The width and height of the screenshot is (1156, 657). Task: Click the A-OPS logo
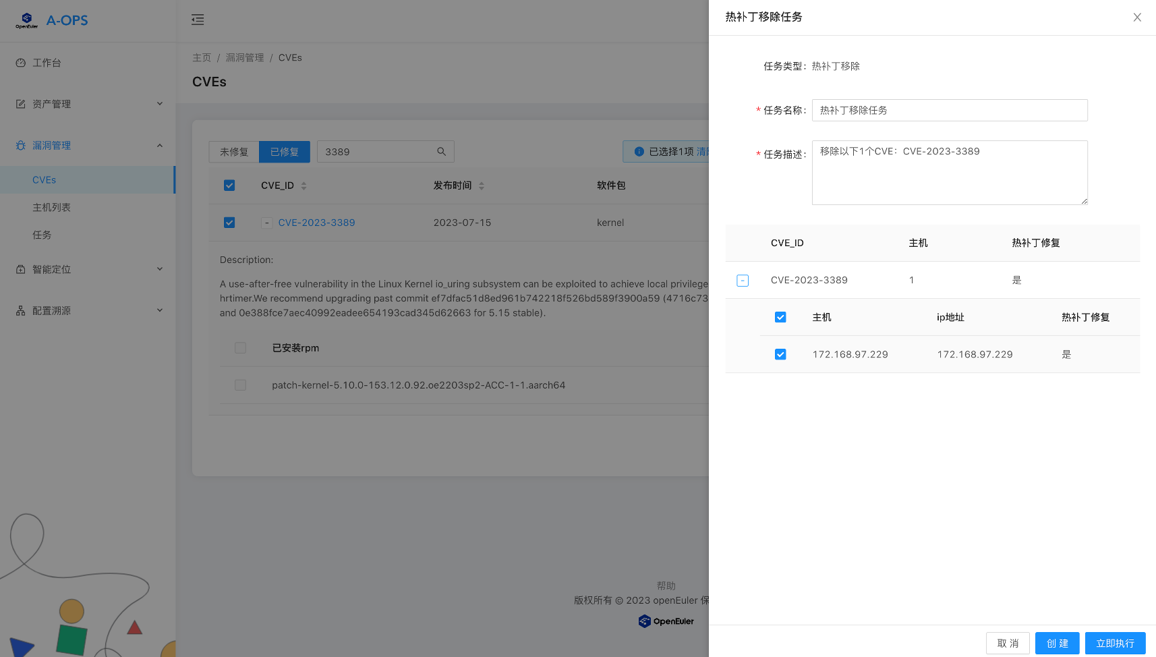51,20
